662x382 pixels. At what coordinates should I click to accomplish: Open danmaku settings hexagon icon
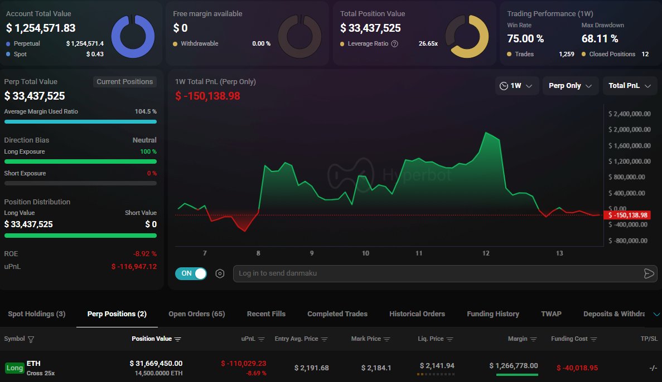click(220, 273)
